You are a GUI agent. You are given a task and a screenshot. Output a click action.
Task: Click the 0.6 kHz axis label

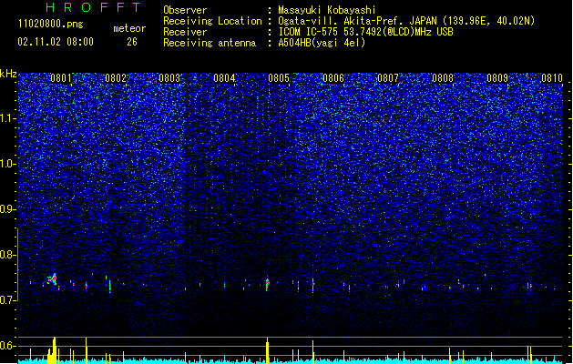tap(8, 346)
